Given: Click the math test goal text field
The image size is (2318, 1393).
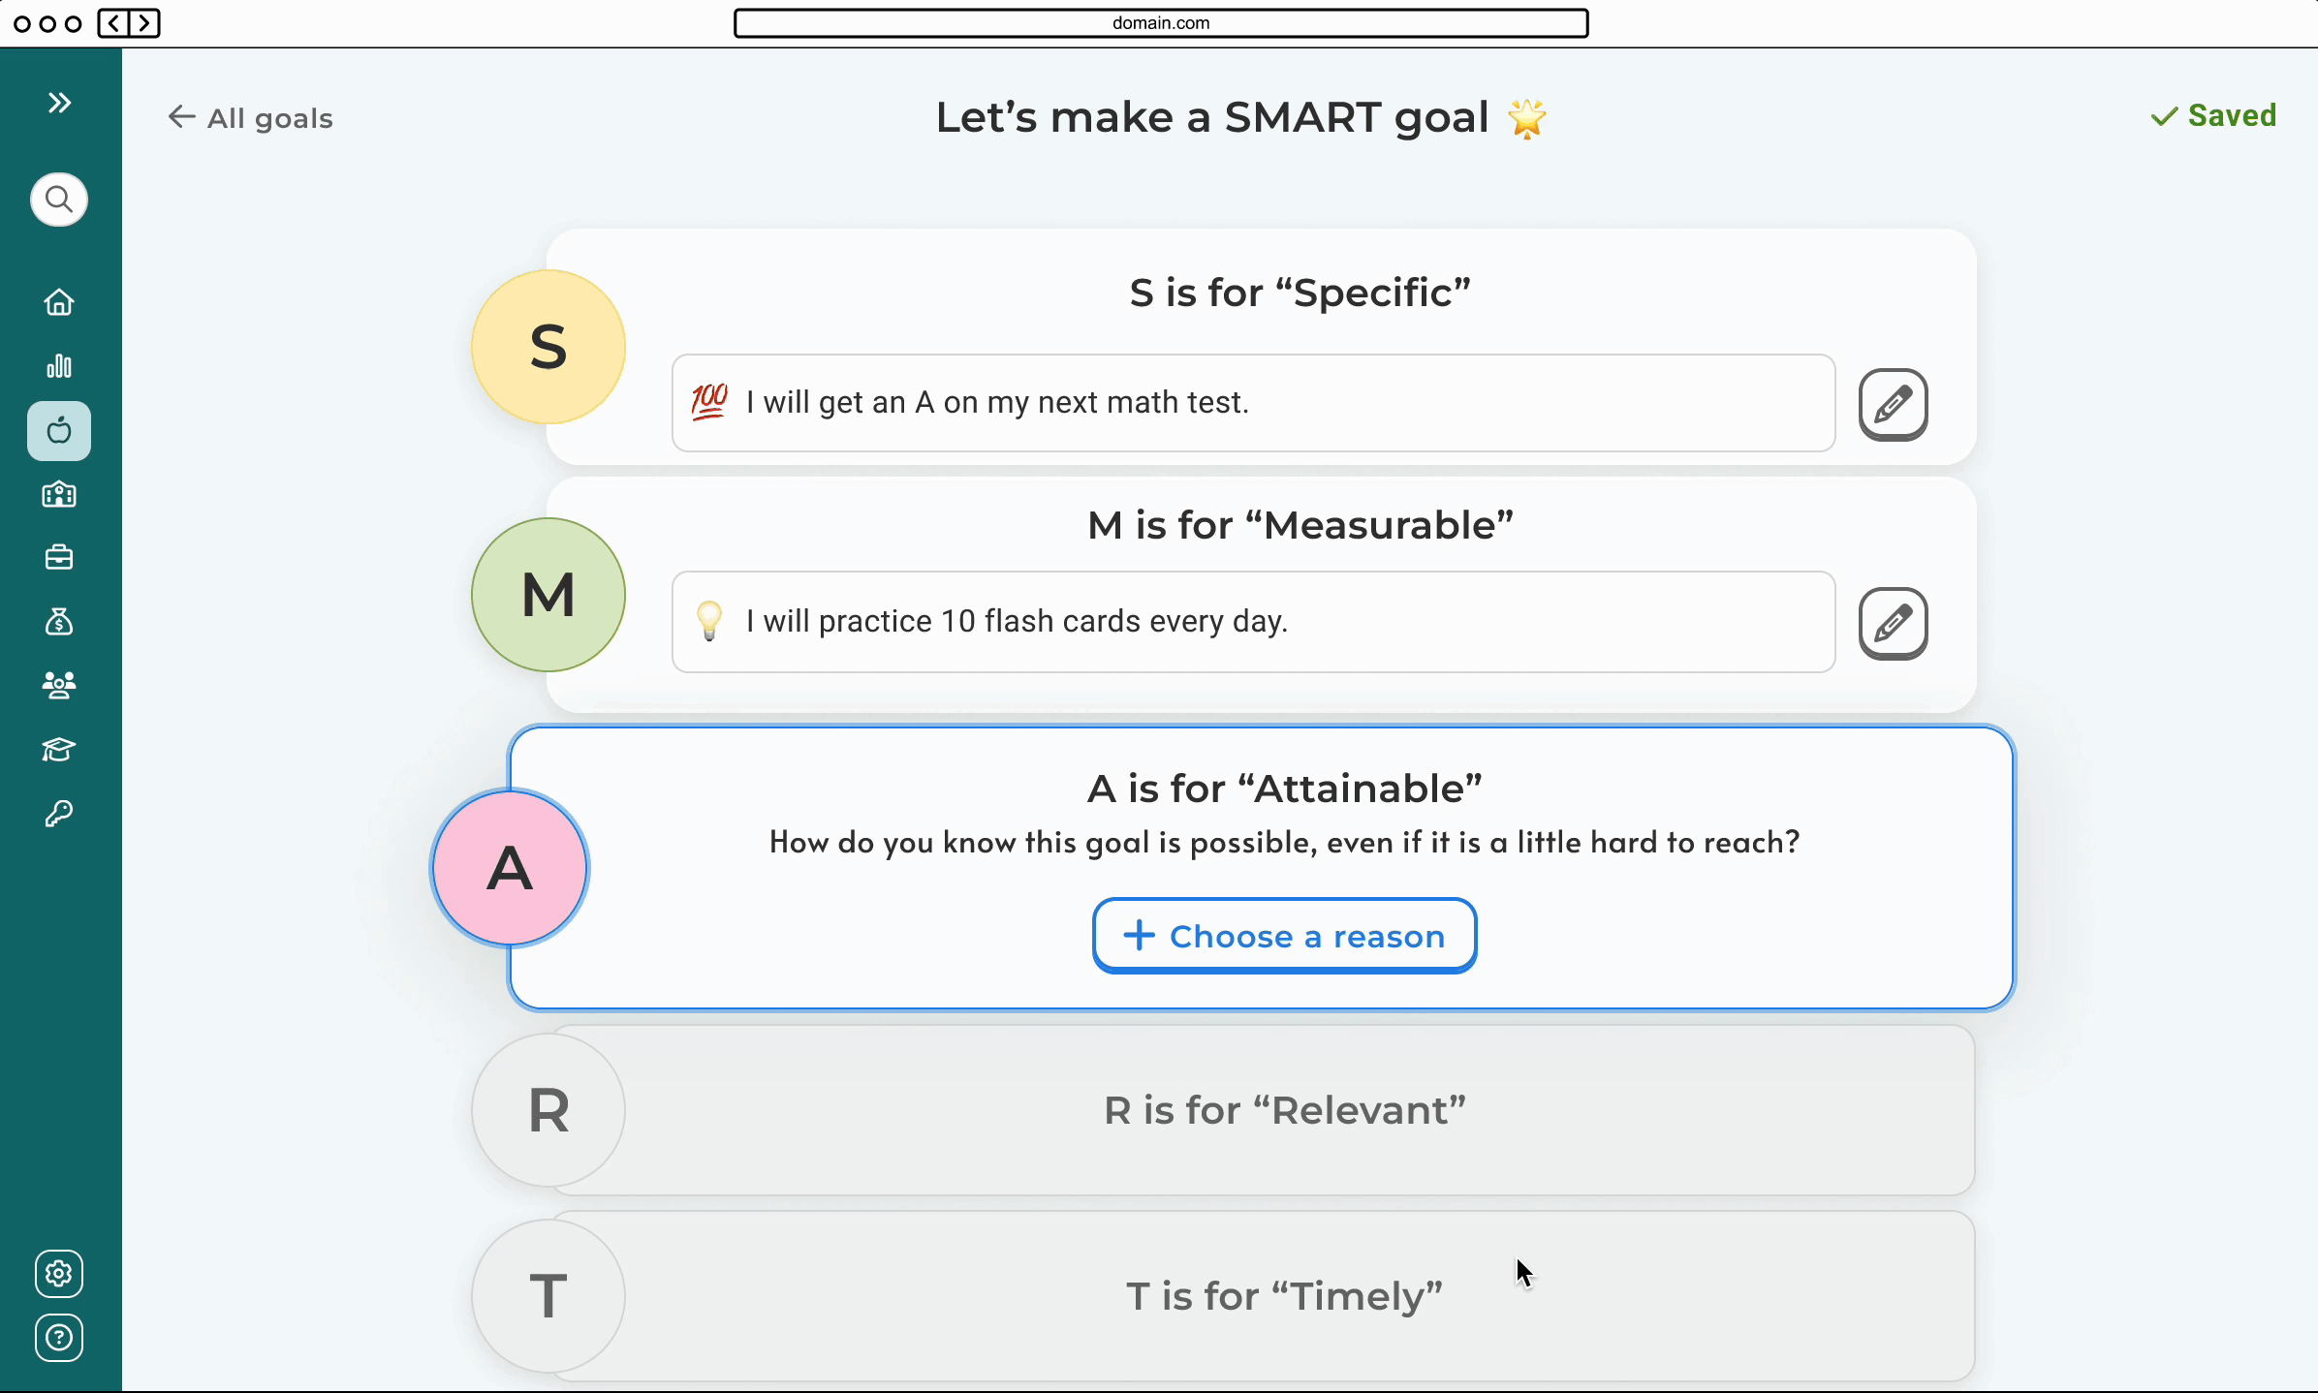Looking at the screenshot, I should pos(1253,403).
